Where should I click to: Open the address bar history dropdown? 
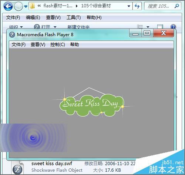pyautogui.click(x=129, y=6)
